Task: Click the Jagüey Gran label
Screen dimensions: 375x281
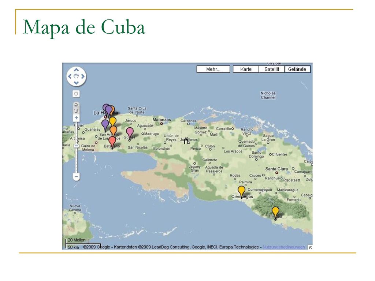Action: tap(195, 168)
